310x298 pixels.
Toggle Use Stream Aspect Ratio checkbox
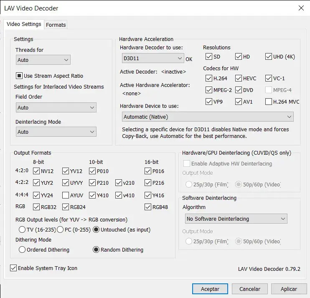pyautogui.click(x=19, y=76)
